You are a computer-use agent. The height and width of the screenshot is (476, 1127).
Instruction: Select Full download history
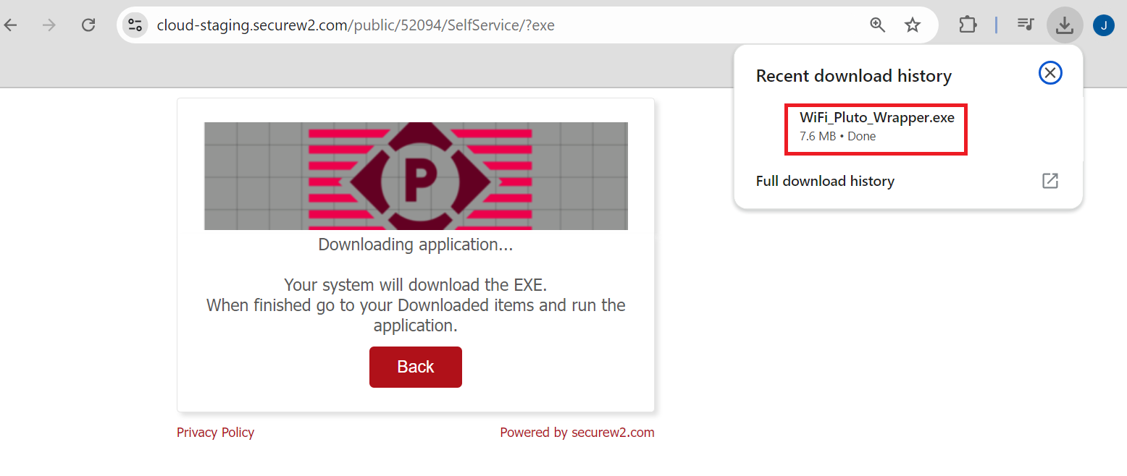tap(825, 181)
